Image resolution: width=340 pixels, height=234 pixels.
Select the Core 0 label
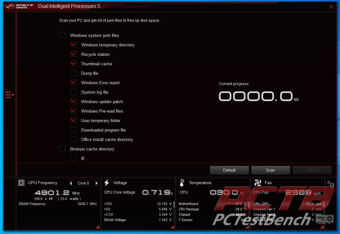coord(83,183)
